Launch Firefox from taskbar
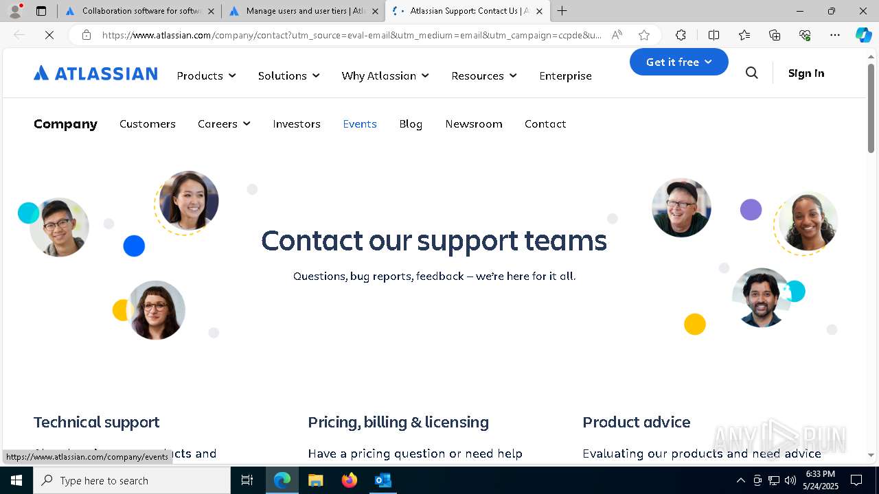879x494 pixels. (x=349, y=480)
